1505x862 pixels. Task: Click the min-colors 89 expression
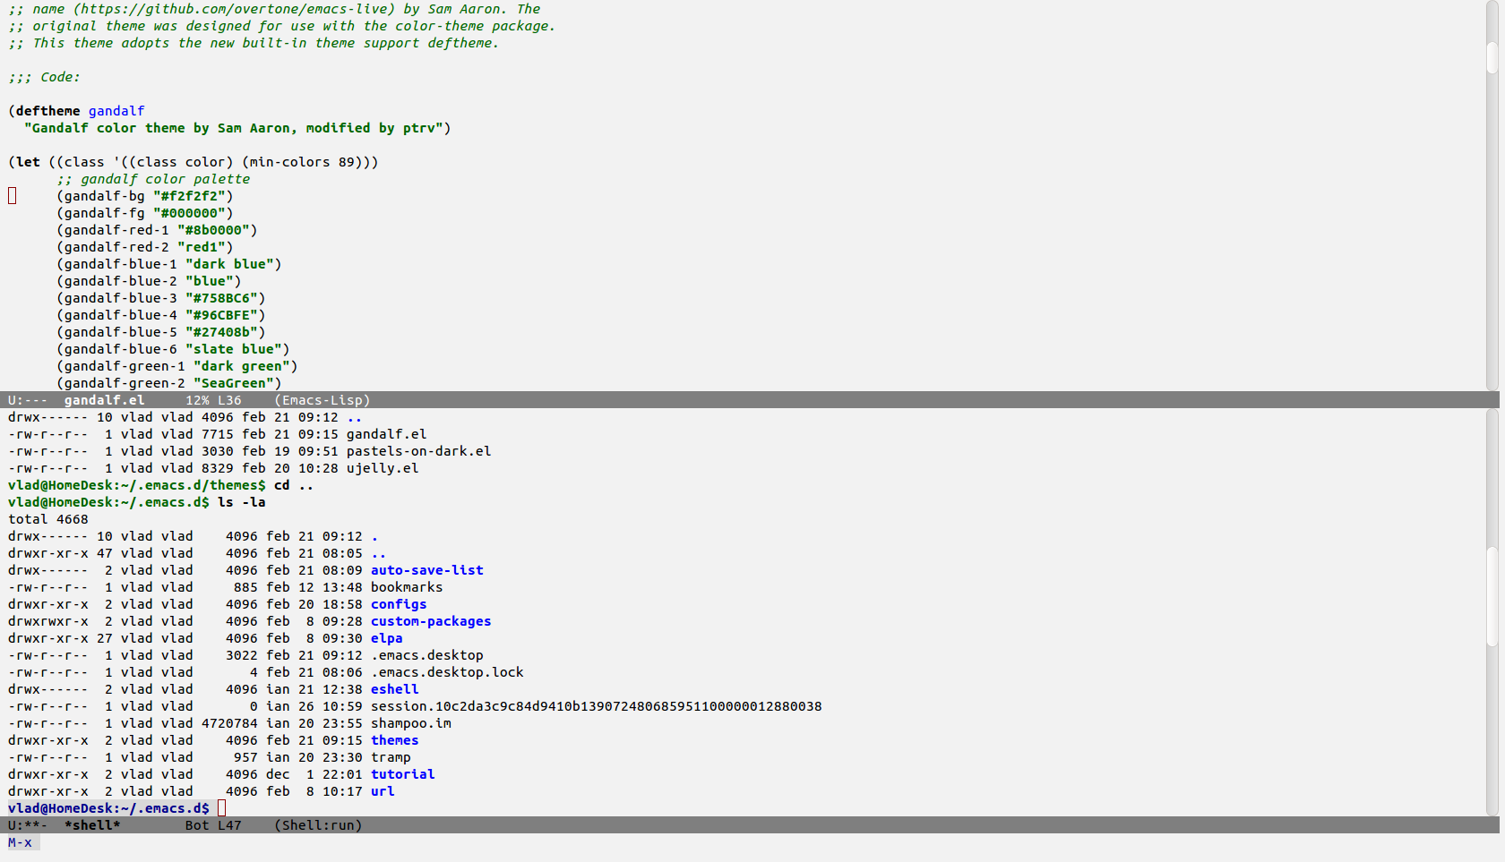(x=302, y=162)
